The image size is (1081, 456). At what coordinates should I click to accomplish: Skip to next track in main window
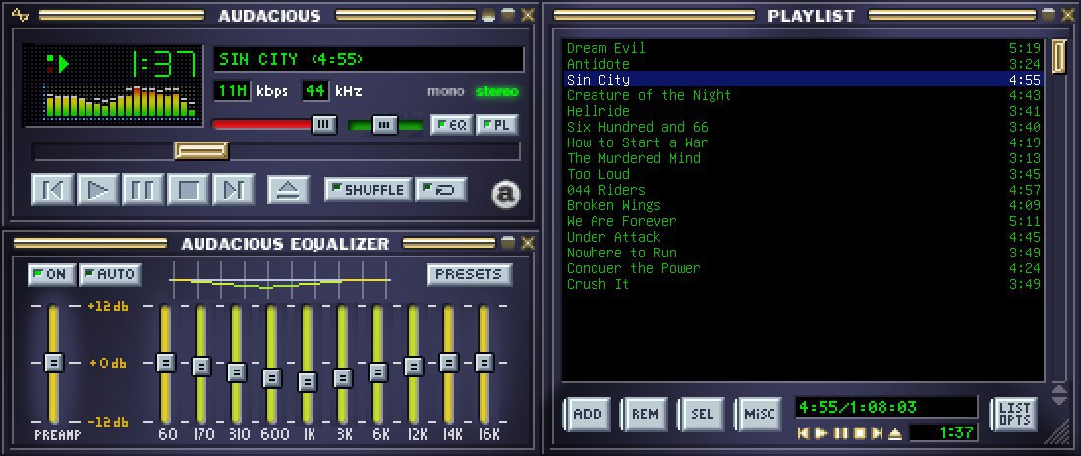click(x=233, y=190)
